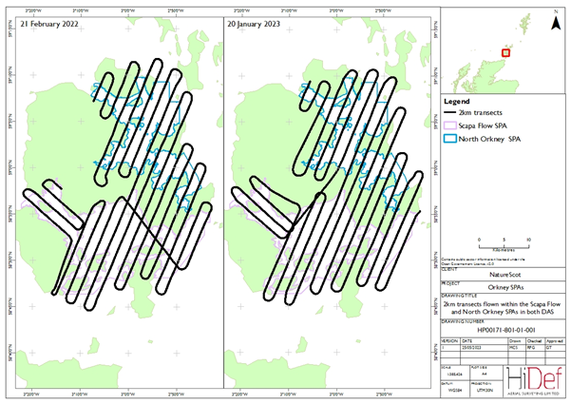Click the '21 February 2022' map date label
This screenshot has width=571, height=404.
pos(49,24)
